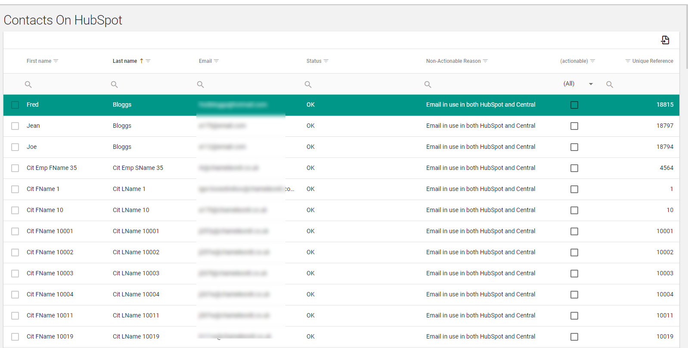688x348 pixels.
Task: Click search icon under Unique Reference column
Action: pyautogui.click(x=610, y=84)
